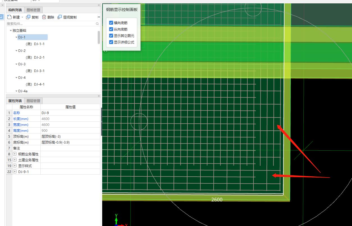This screenshot has height=226, width=352.
Task: Select the DJ-4a component
Action: (x=23, y=91)
